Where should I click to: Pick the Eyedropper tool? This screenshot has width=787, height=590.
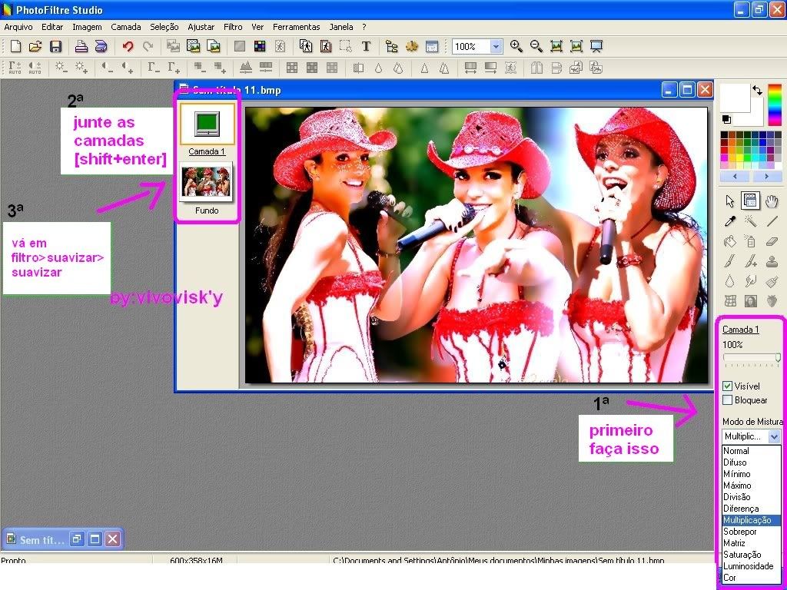(x=730, y=221)
